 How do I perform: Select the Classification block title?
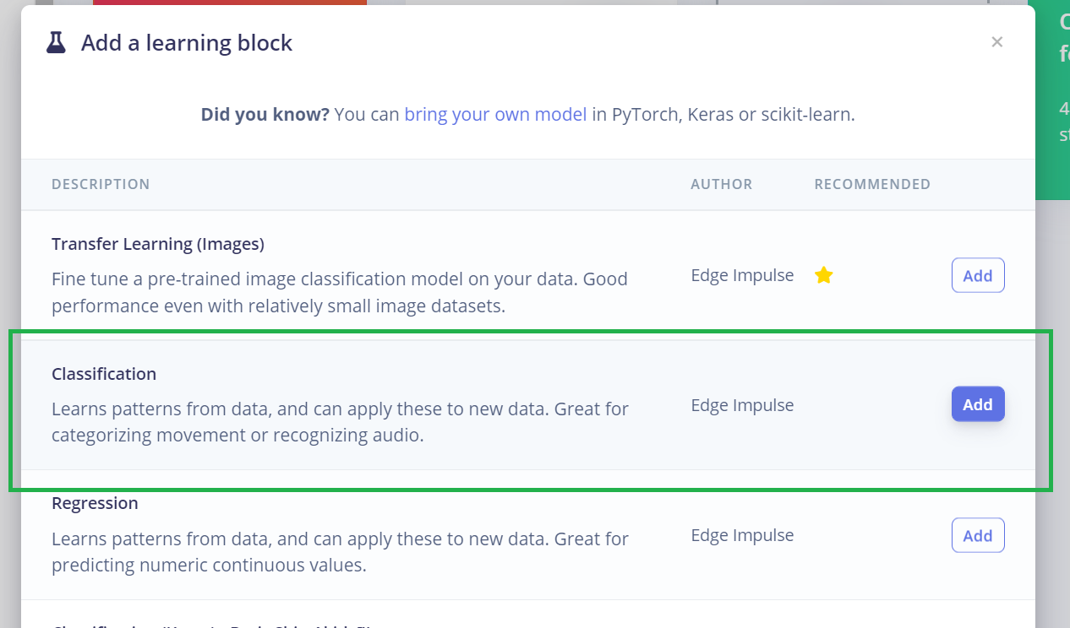104,374
